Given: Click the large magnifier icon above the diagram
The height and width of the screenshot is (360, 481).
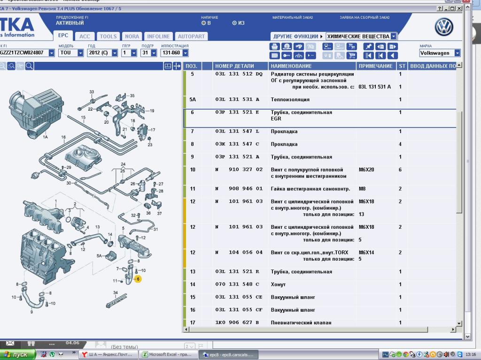Looking at the screenshot, I should pyautogui.click(x=30, y=66).
